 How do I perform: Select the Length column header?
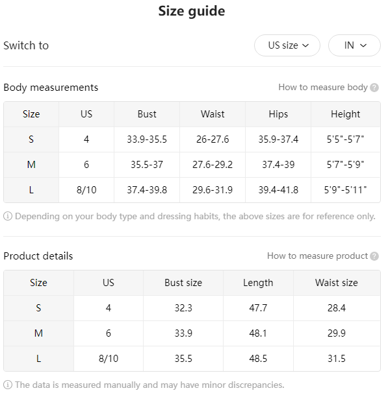click(258, 283)
